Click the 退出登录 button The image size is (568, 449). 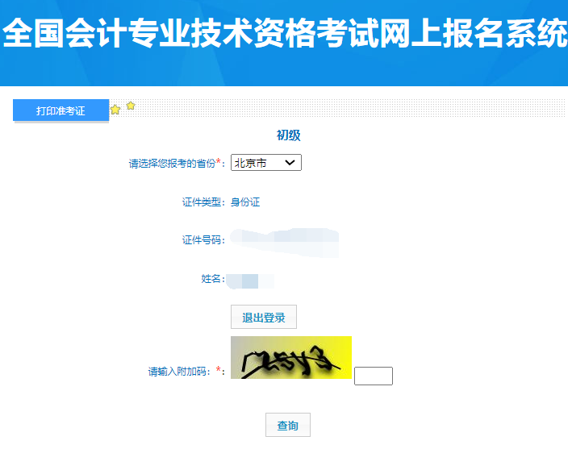point(264,317)
